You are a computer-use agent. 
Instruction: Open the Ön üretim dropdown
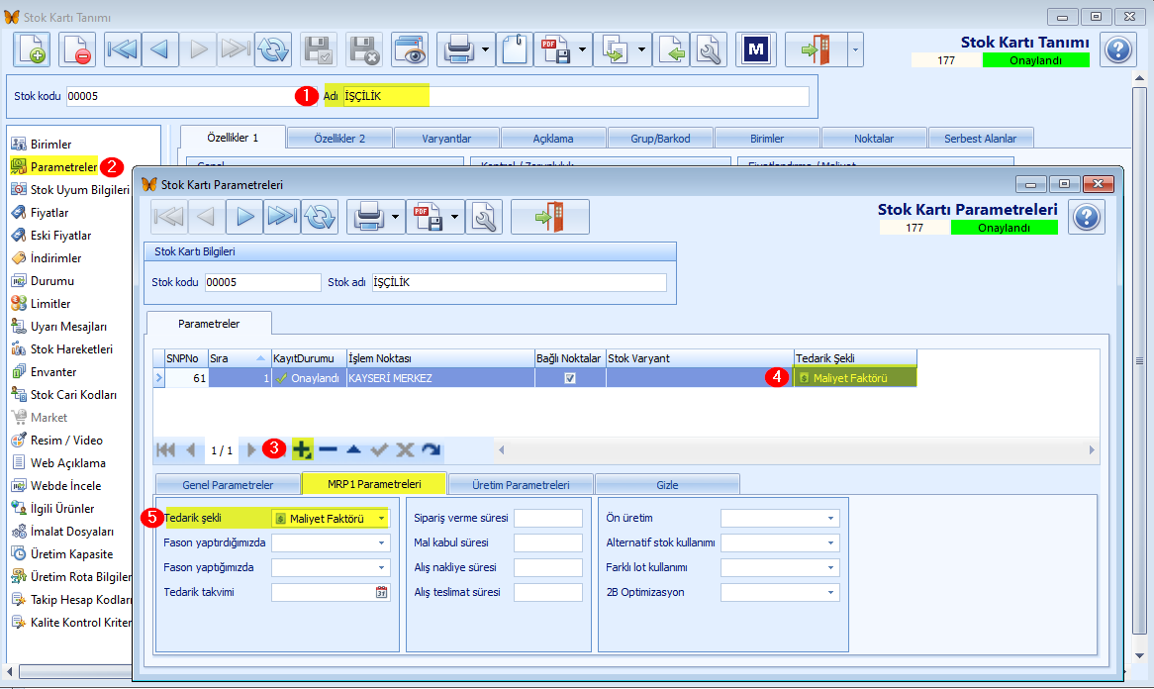[x=830, y=518]
